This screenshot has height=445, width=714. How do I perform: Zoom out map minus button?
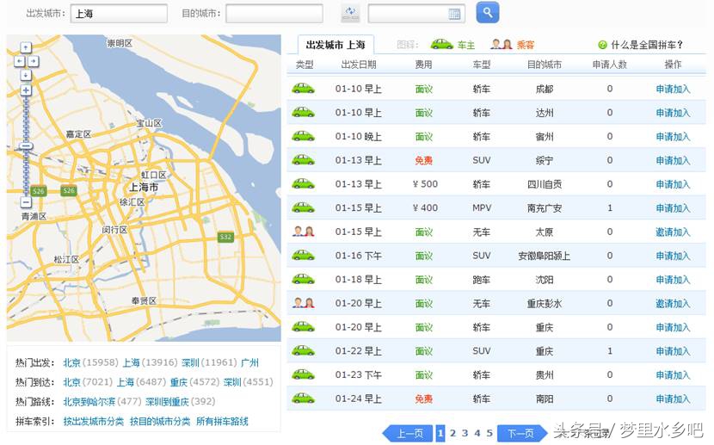point(26,201)
